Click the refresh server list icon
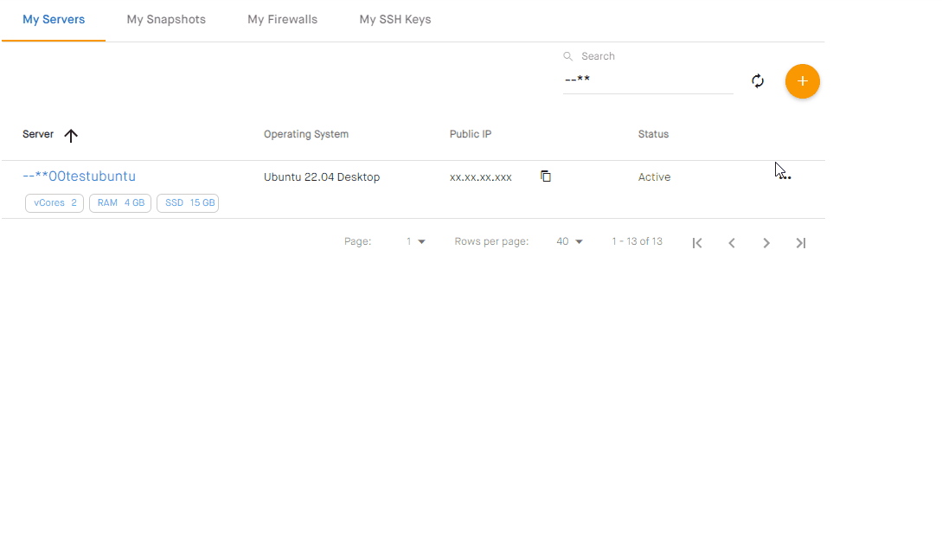The image size is (942, 551). coord(758,81)
